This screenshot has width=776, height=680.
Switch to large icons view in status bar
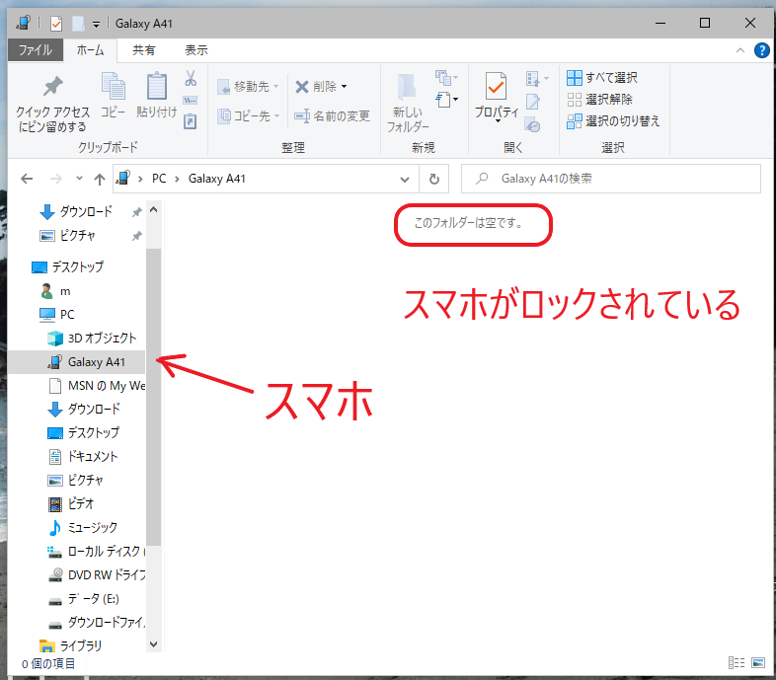pyautogui.click(x=758, y=662)
